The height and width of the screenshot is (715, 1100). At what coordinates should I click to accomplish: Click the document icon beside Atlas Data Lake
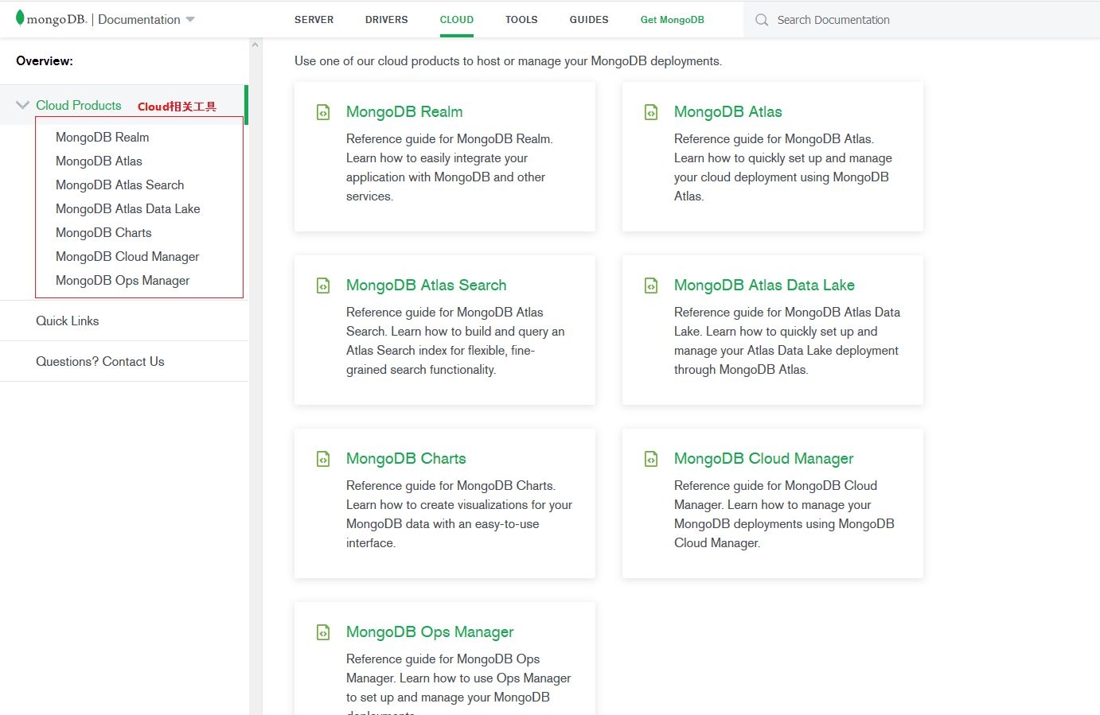pyautogui.click(x=651, y=286)
